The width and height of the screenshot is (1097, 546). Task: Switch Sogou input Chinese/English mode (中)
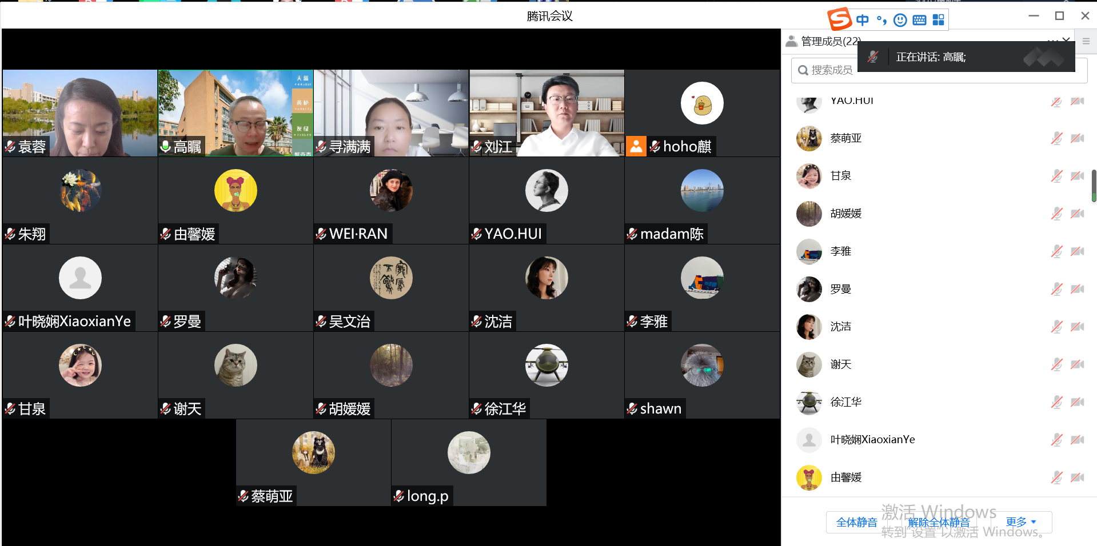(x=862, y=20)
